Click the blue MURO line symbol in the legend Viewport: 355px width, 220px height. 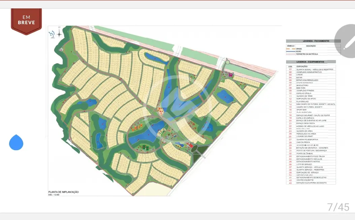[x=291, y=52]
